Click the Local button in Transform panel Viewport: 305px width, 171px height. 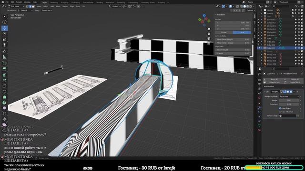coord(242,32)
